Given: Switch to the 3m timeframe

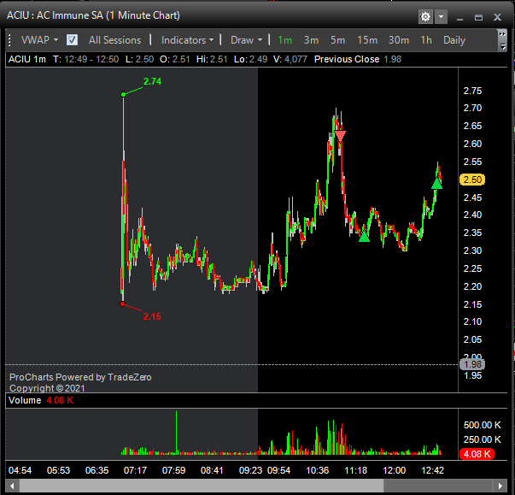Looking at the screenshot, I should (311, 40).
